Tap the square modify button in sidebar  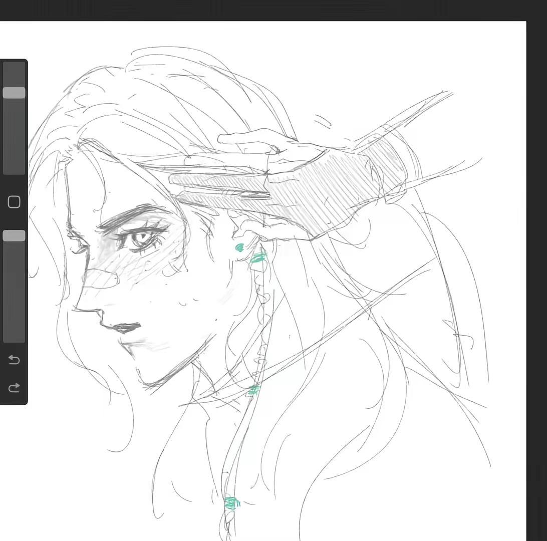pos(14,202)
